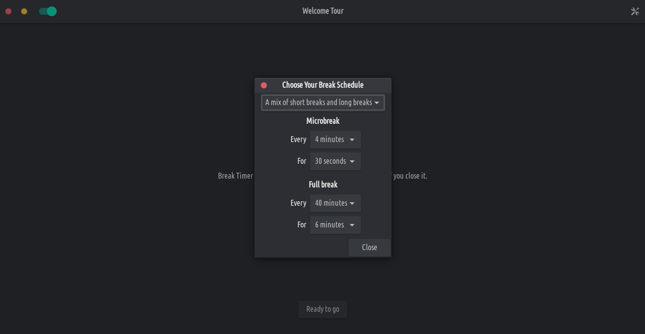Click the 'Every' label under Microbreak
Viewport: 645px width, 334px height.
[298, 140]
